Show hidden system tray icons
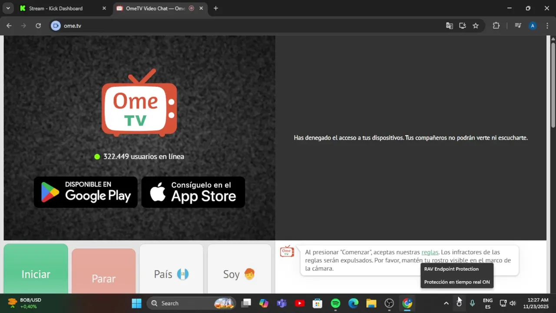This screenshot has height=313, width=556. 446,303
